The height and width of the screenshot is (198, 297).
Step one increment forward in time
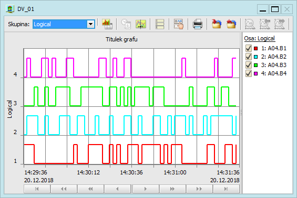tap(146, 189)
